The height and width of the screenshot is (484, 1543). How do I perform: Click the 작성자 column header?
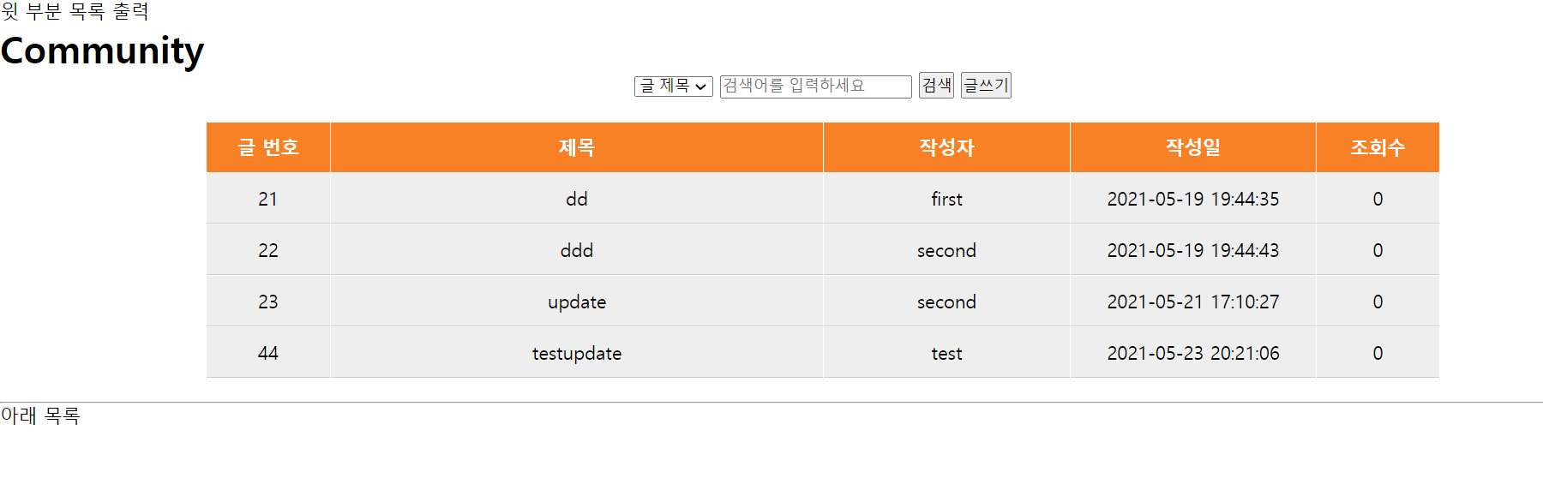946,147
